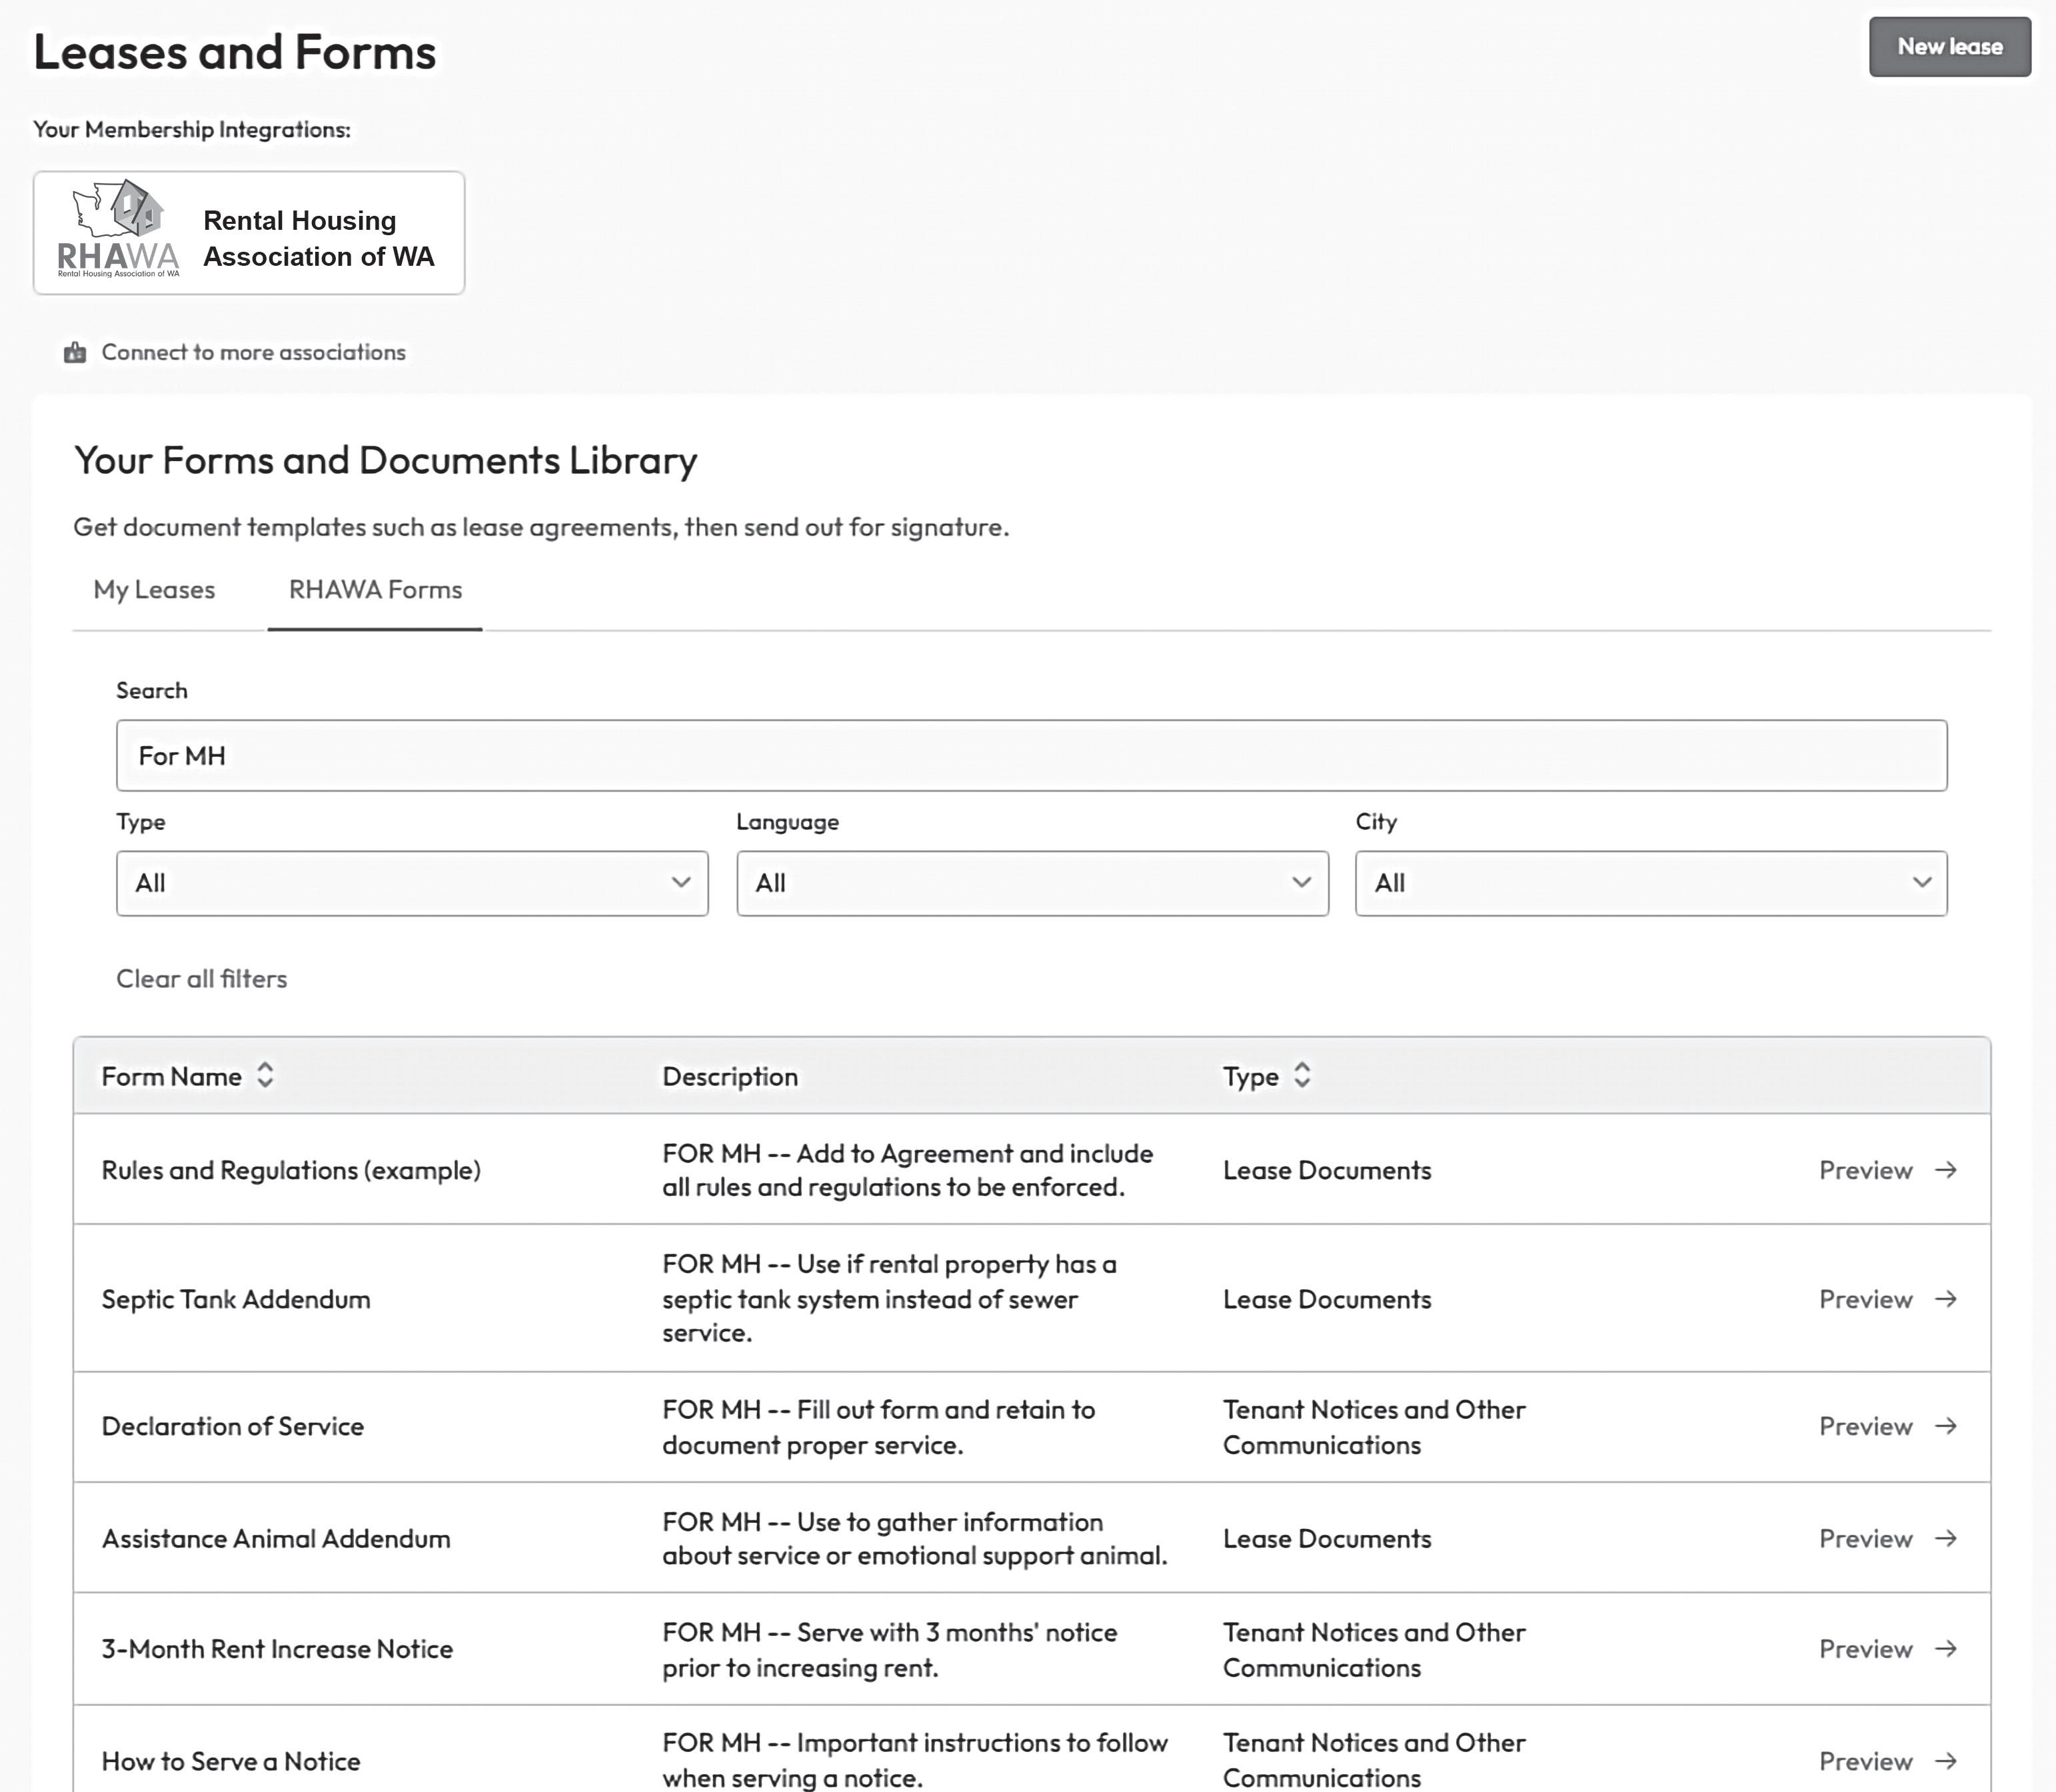Click arrow icon for 3-Month Rent Increase Notice

point(1946,1649)
